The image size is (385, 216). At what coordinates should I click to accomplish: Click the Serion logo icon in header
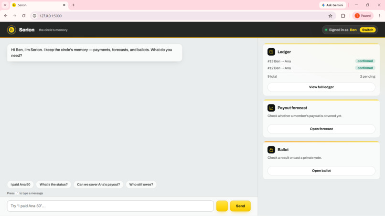coord(11,30)
